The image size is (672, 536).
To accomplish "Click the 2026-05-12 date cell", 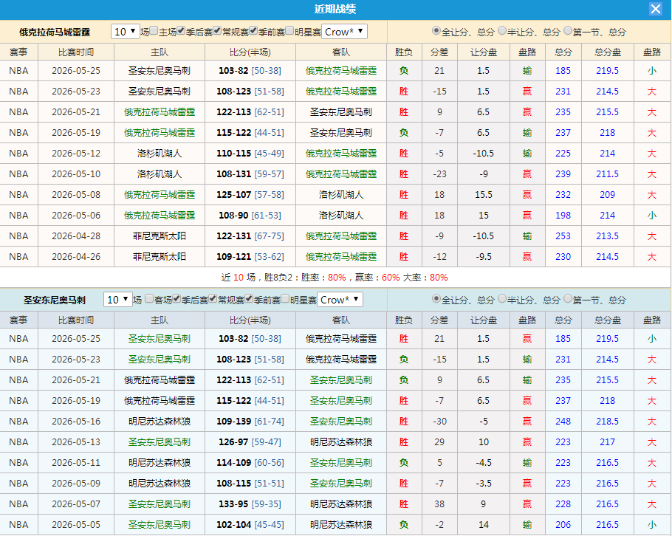I will (x=76, y=154).
